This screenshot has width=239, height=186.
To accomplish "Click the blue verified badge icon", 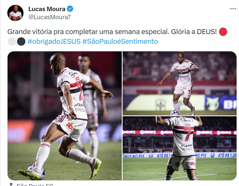I will tap(70, 9).
